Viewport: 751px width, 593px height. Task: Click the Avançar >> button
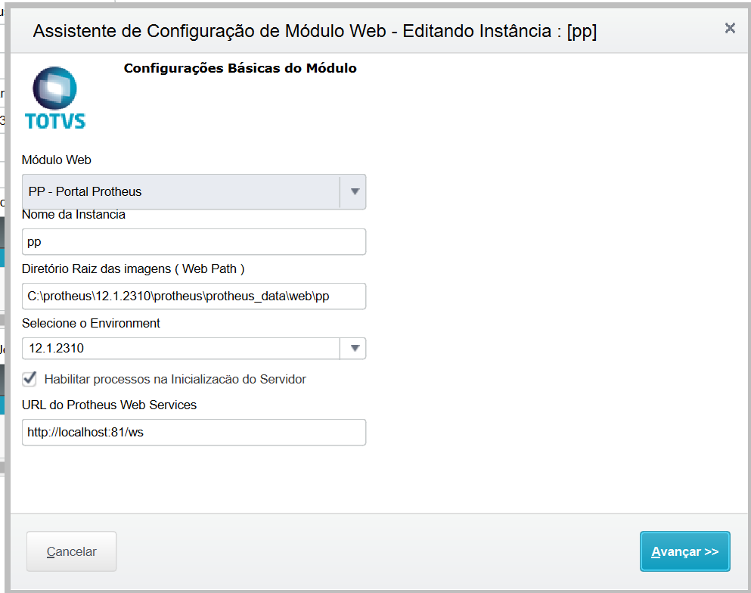pyautogui.click(x=684, y=551)
